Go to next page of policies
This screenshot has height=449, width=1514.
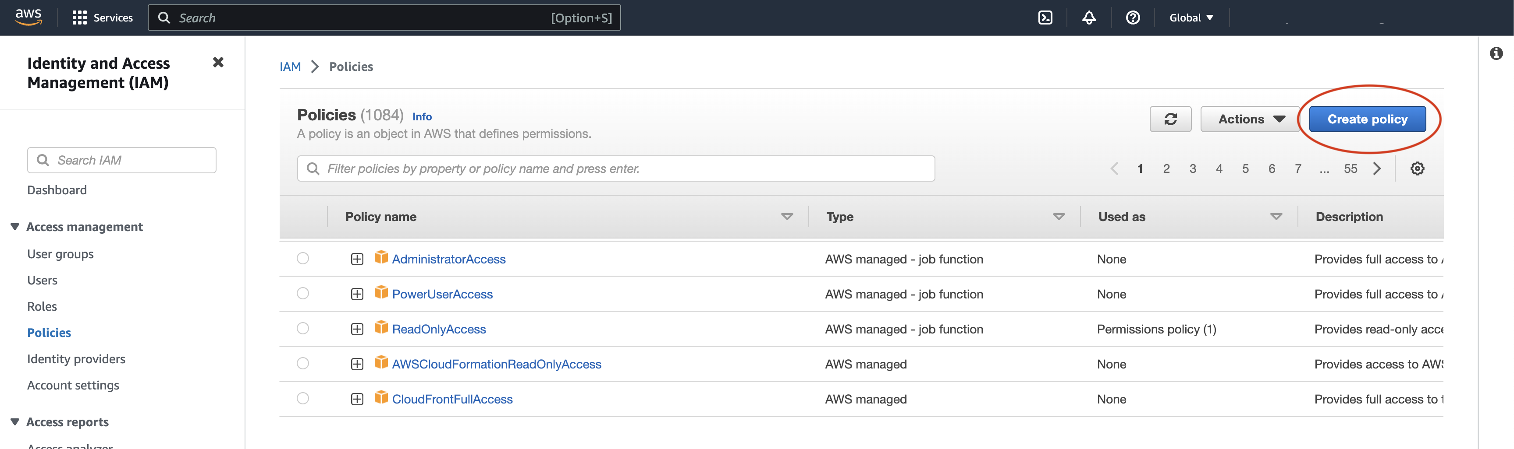pos(1376,168)
